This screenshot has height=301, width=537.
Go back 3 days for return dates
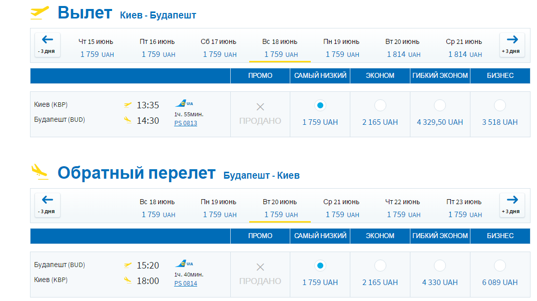tap(48, 205)
